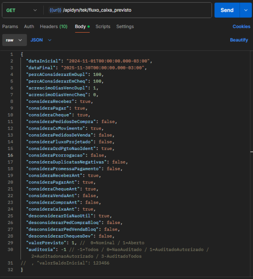Open the raw body type dropdown

14,40
